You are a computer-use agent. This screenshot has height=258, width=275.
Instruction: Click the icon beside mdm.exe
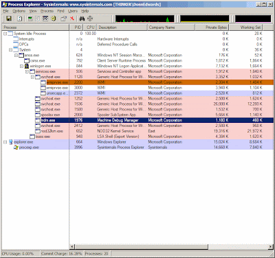tap(38, 120)
